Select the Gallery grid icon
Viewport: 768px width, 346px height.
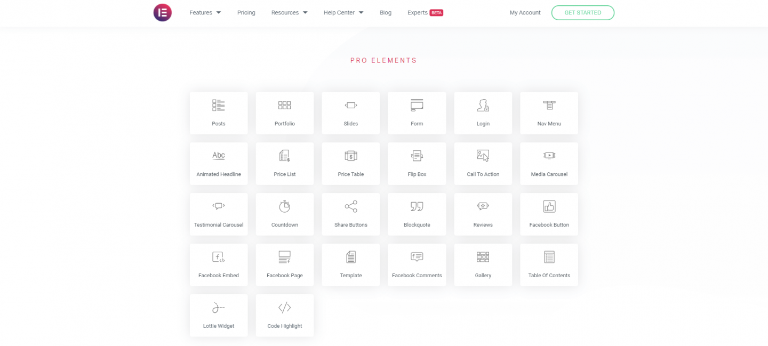pos(483,257)
